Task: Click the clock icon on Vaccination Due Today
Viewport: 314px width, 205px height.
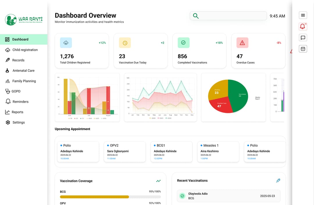Action: point(125,43)
